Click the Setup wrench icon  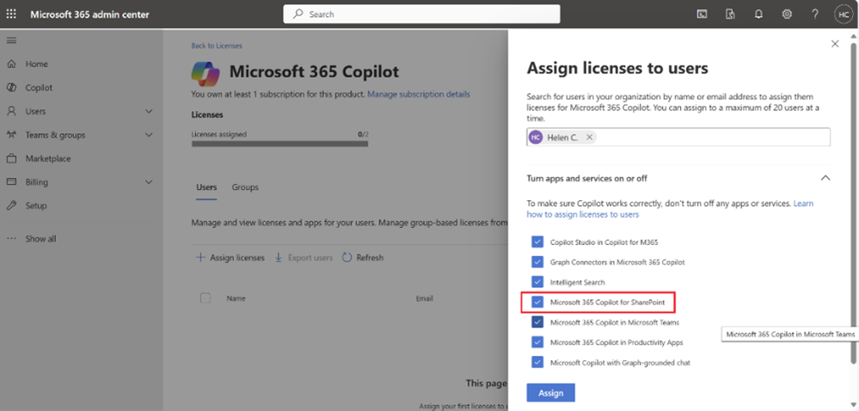pos(11,205)
